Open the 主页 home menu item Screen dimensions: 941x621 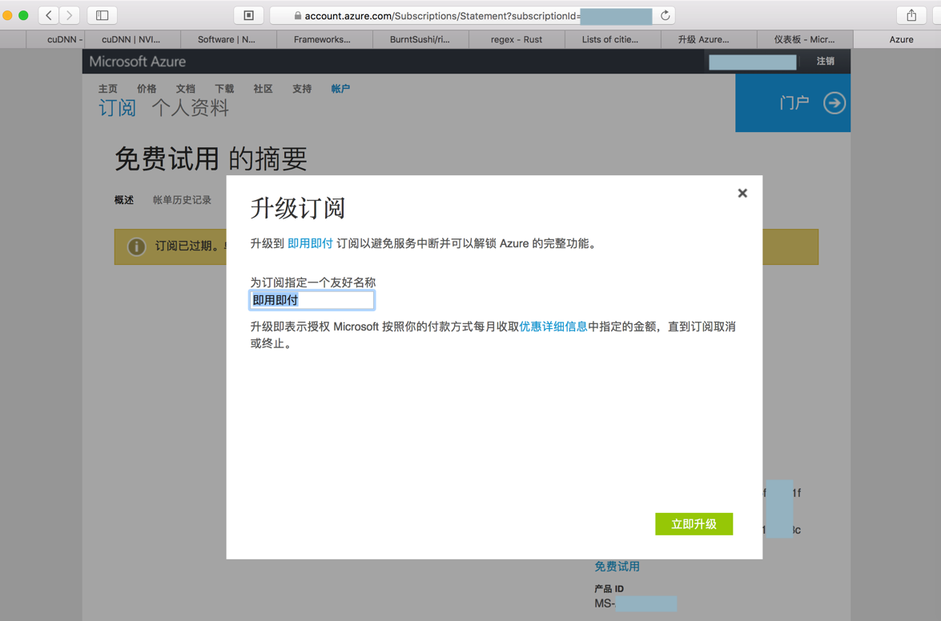108,89
